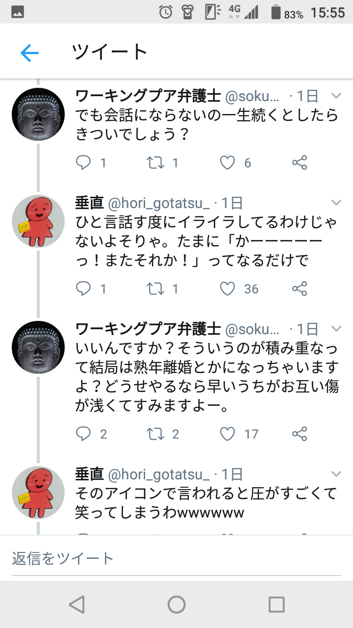
Task: Focus the 返信をツイート reply field
Action: [x=176, y=558]
